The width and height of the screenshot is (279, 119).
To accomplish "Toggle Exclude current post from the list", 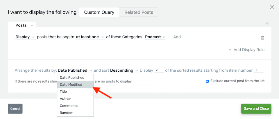I will [207, 81].
